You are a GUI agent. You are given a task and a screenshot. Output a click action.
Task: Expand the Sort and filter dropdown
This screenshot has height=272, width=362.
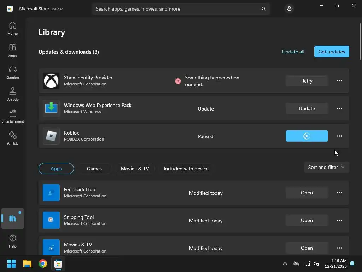tap(326, 167)
